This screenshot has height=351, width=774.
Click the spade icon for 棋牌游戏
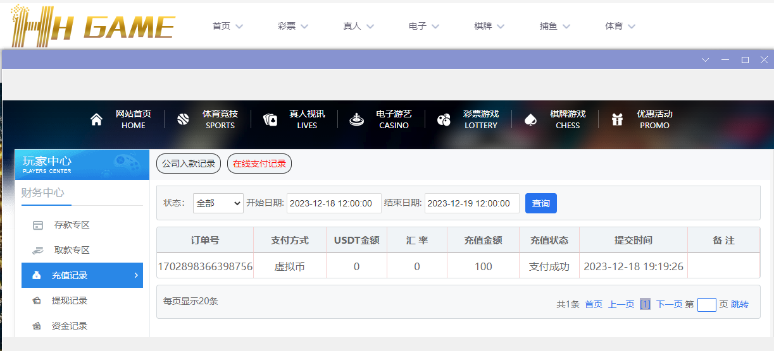click(530, 119)
